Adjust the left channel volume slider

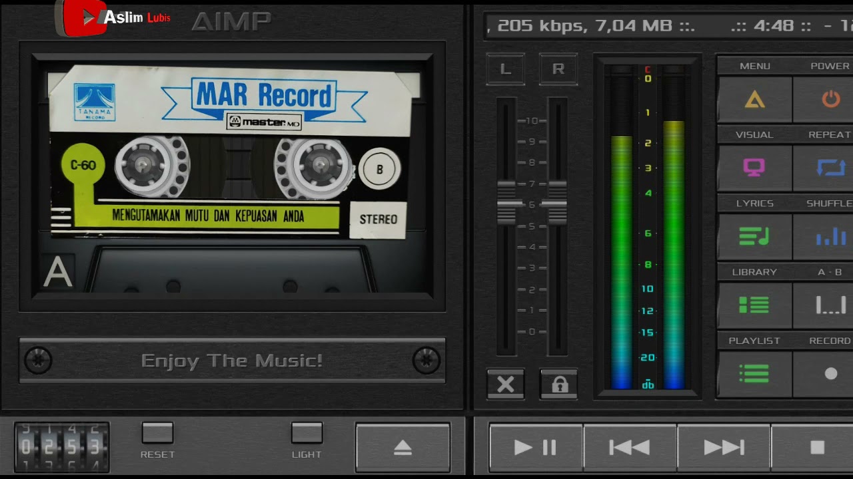tap(506, 203)
